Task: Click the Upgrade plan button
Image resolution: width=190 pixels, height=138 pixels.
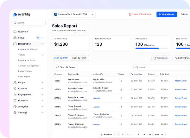Action: pos(167,14)
